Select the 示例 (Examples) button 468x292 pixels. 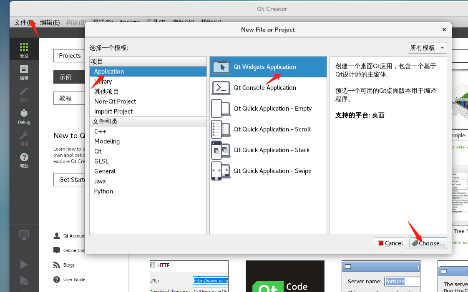(69, 77)
